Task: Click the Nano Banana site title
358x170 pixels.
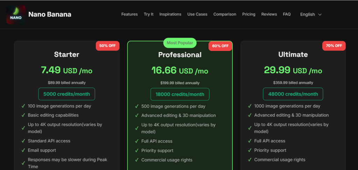Action: 50,14
